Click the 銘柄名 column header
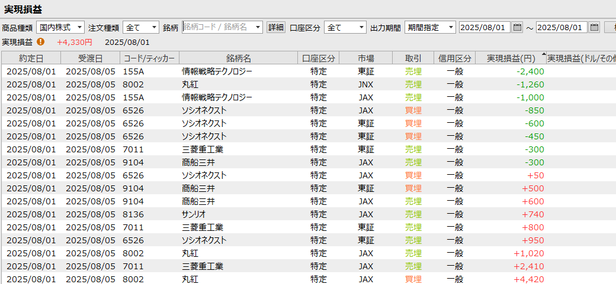616x284 pixels. (x=239, y=58)
